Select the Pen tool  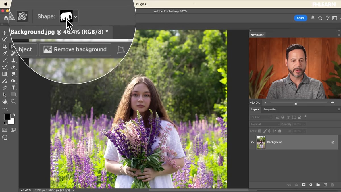coord(5,88)
